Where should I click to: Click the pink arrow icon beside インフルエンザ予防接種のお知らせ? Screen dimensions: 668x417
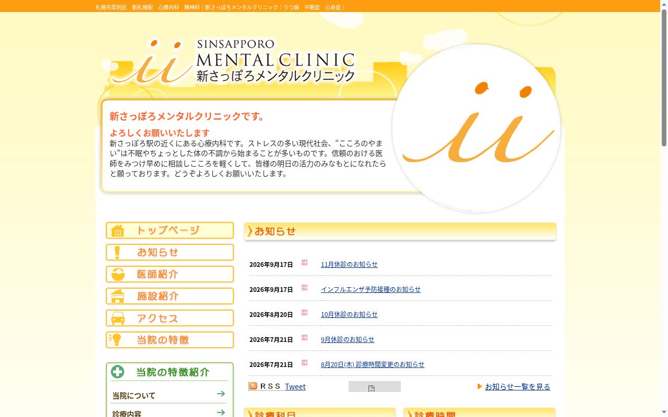[304, 288]
